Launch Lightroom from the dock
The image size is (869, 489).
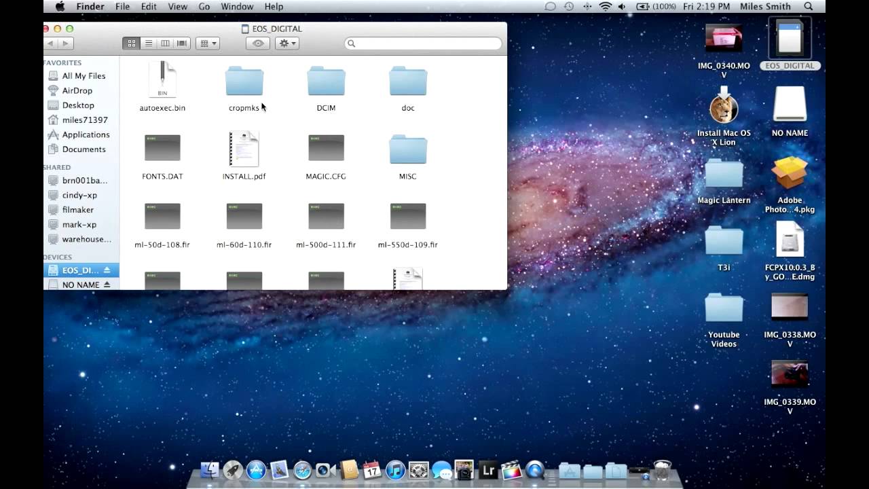click(x=487, y=470)
